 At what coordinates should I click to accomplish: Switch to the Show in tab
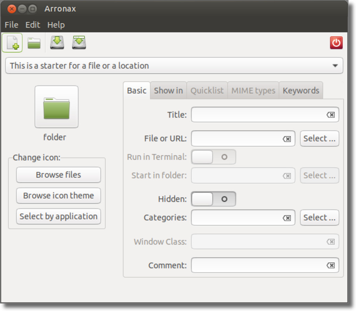(168, 90)
